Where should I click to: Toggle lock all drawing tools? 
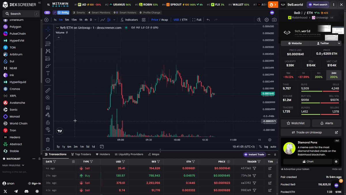(x=48, y=122)
